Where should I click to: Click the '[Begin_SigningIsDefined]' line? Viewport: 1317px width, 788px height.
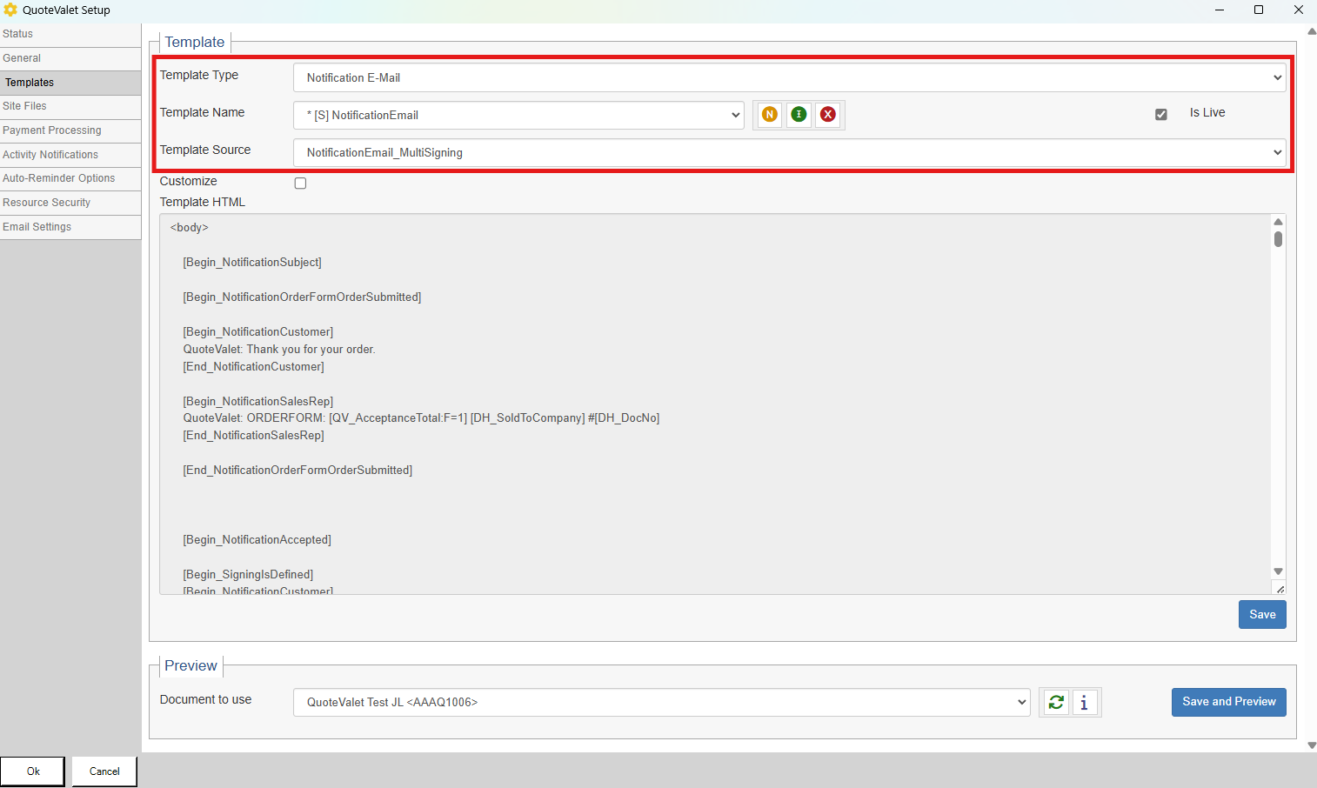click(248, 575)
